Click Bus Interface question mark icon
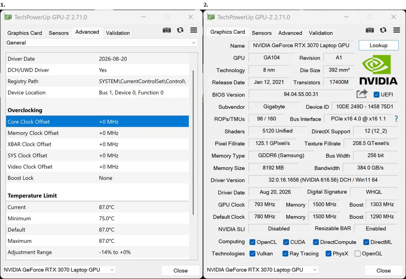The height and width of the screenshot is (279, 406). (x=396, y=119)
